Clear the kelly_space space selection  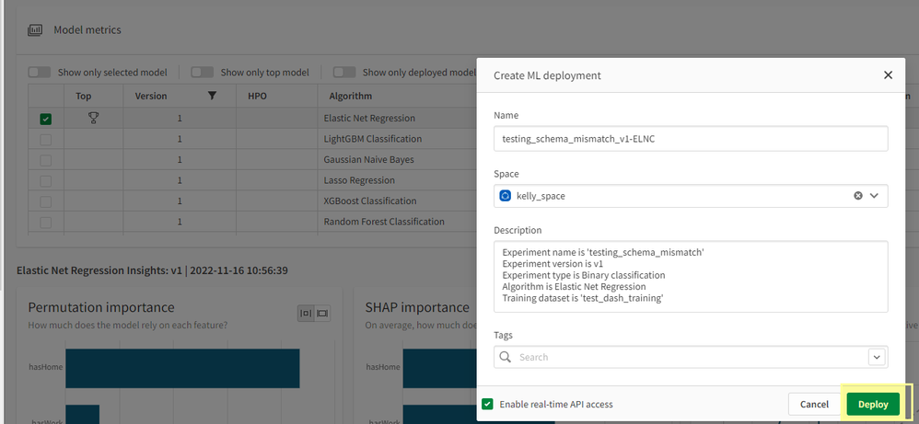tap(858, 196)
